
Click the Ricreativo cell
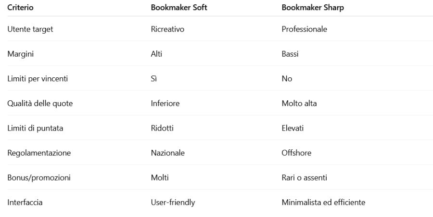[167, 29]
